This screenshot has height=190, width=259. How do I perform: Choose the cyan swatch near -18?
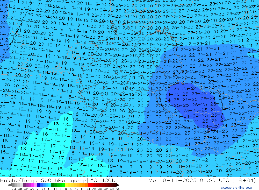tap(49, 185)
